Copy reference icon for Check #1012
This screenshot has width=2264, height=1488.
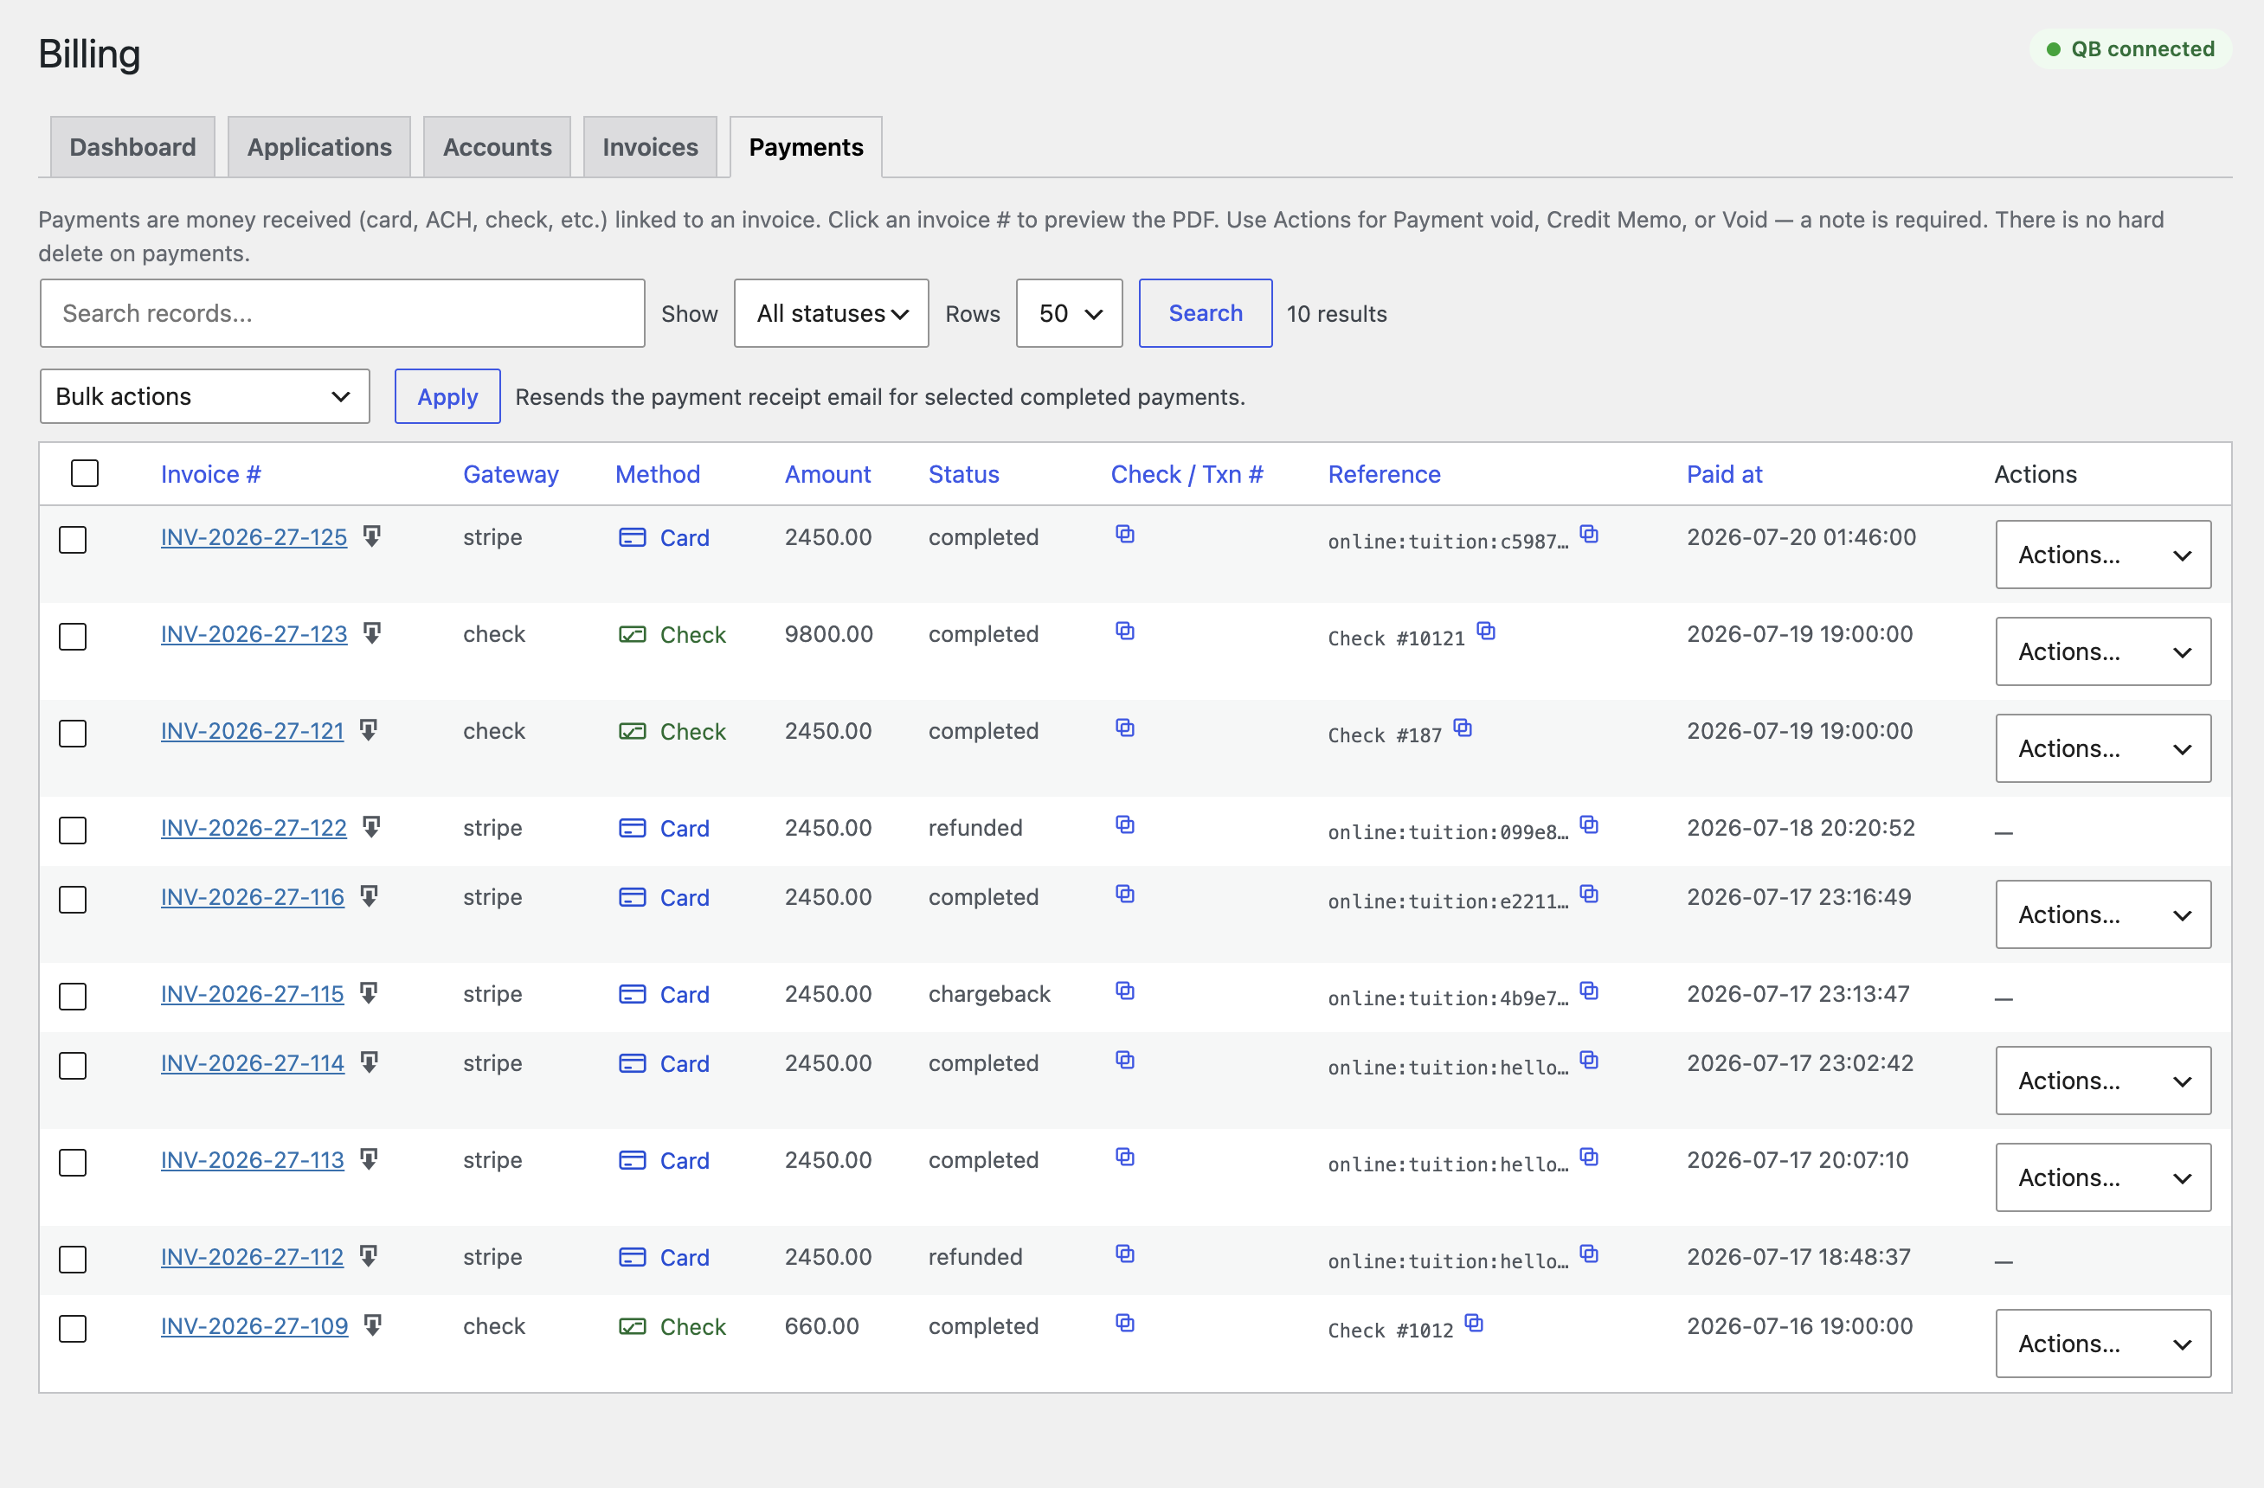1474,1324
